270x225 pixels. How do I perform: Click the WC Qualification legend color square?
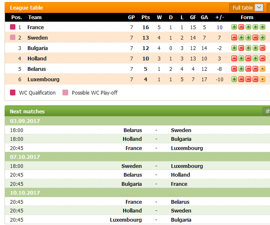pyautogui.click(x=12, y=92)
